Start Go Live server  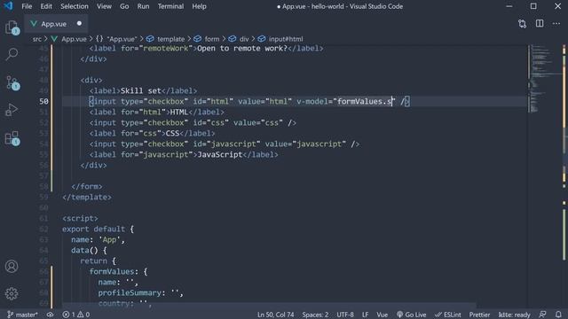click(x=411, y=315)
